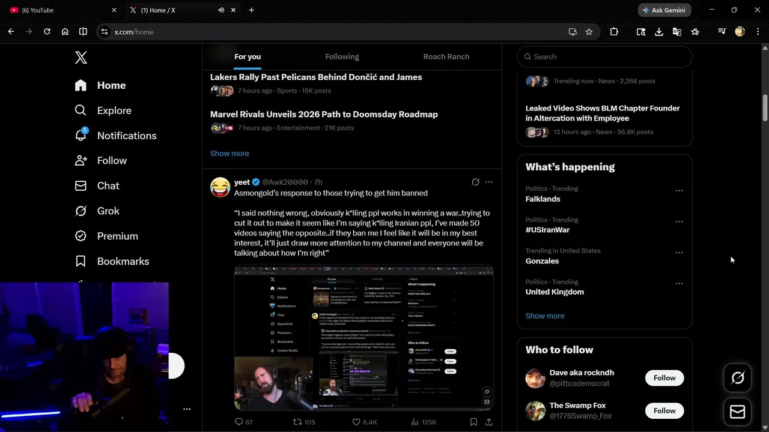
Task: Open the Gonzales trending topic
Action: [542, 261]
